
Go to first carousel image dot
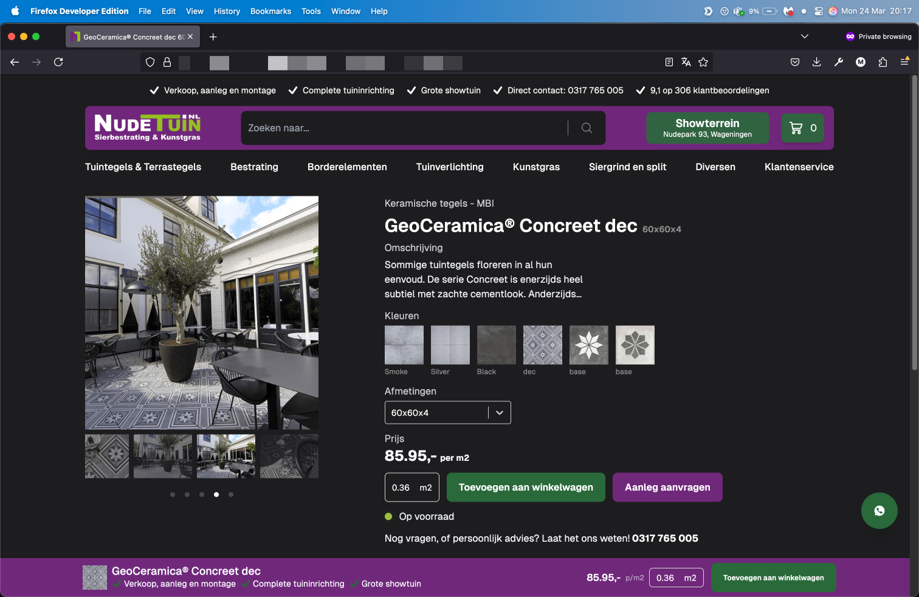click(173, 495)
